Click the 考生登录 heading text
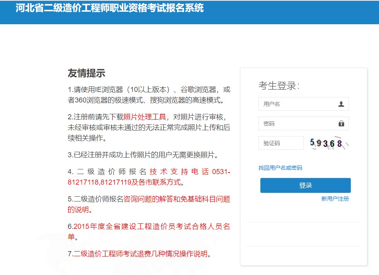Screen dimensions: 379x275 tap(279, 86)
